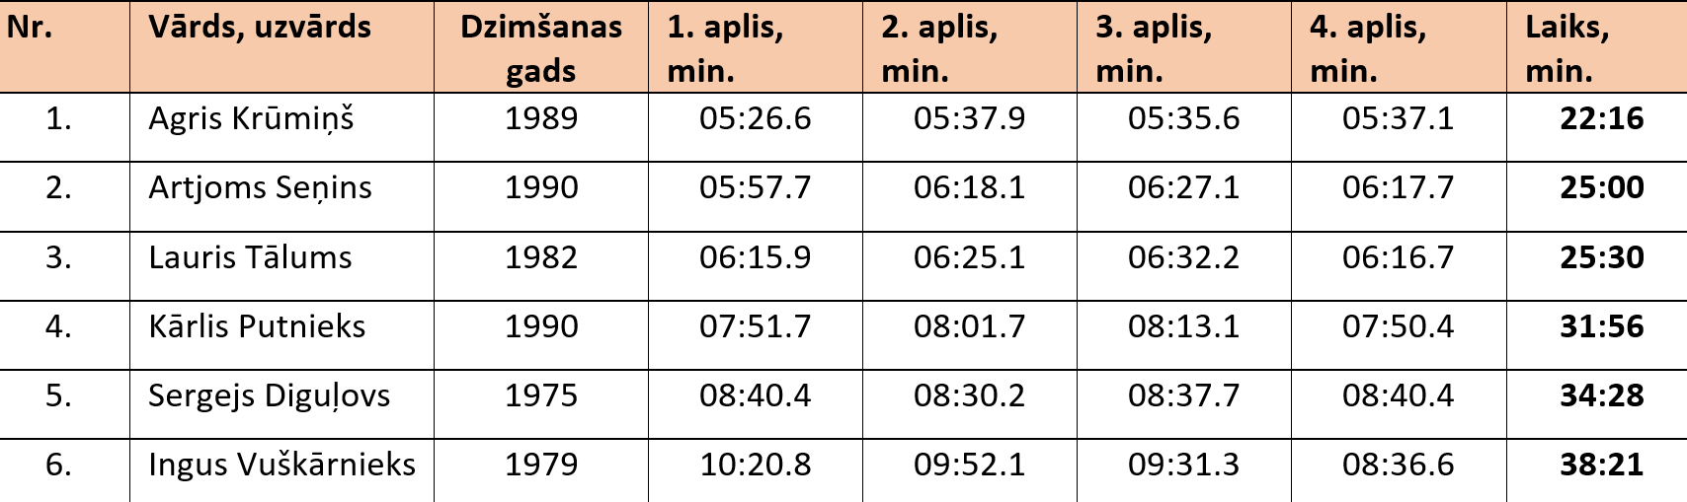
Task: Click the final time 38:21
Action: pos(1601,465)
